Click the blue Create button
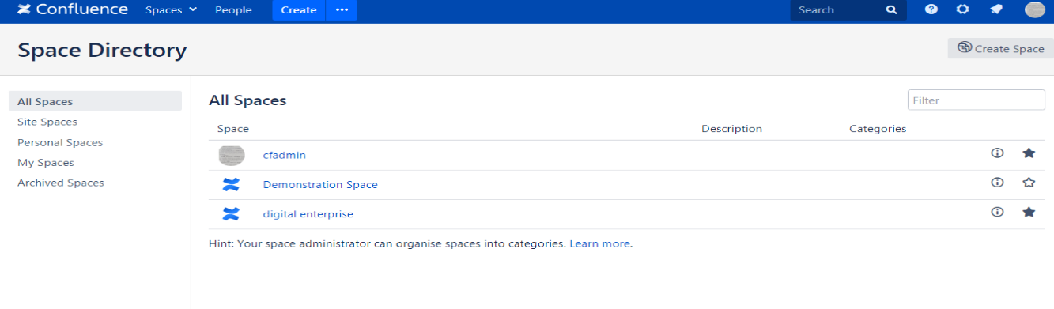 299,10
